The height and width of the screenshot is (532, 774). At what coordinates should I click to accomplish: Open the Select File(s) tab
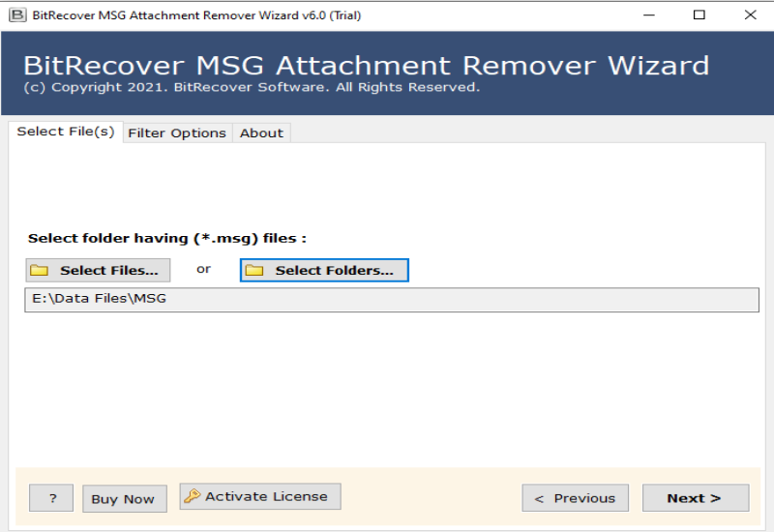point(66,132)
